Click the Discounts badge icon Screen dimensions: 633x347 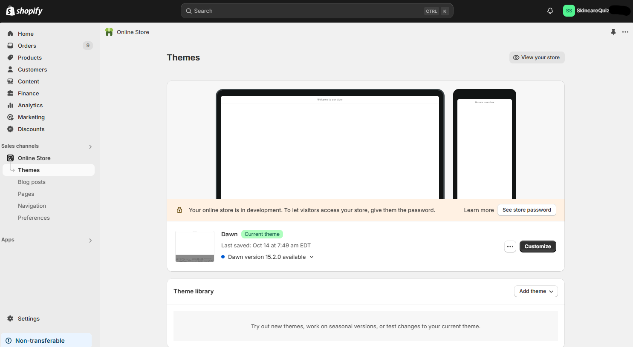(x=10, y=129)
